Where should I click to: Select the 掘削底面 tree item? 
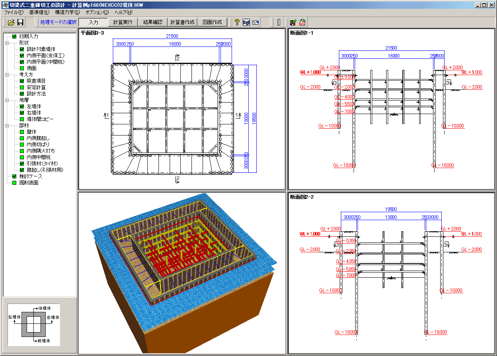[x=29, y=183]
